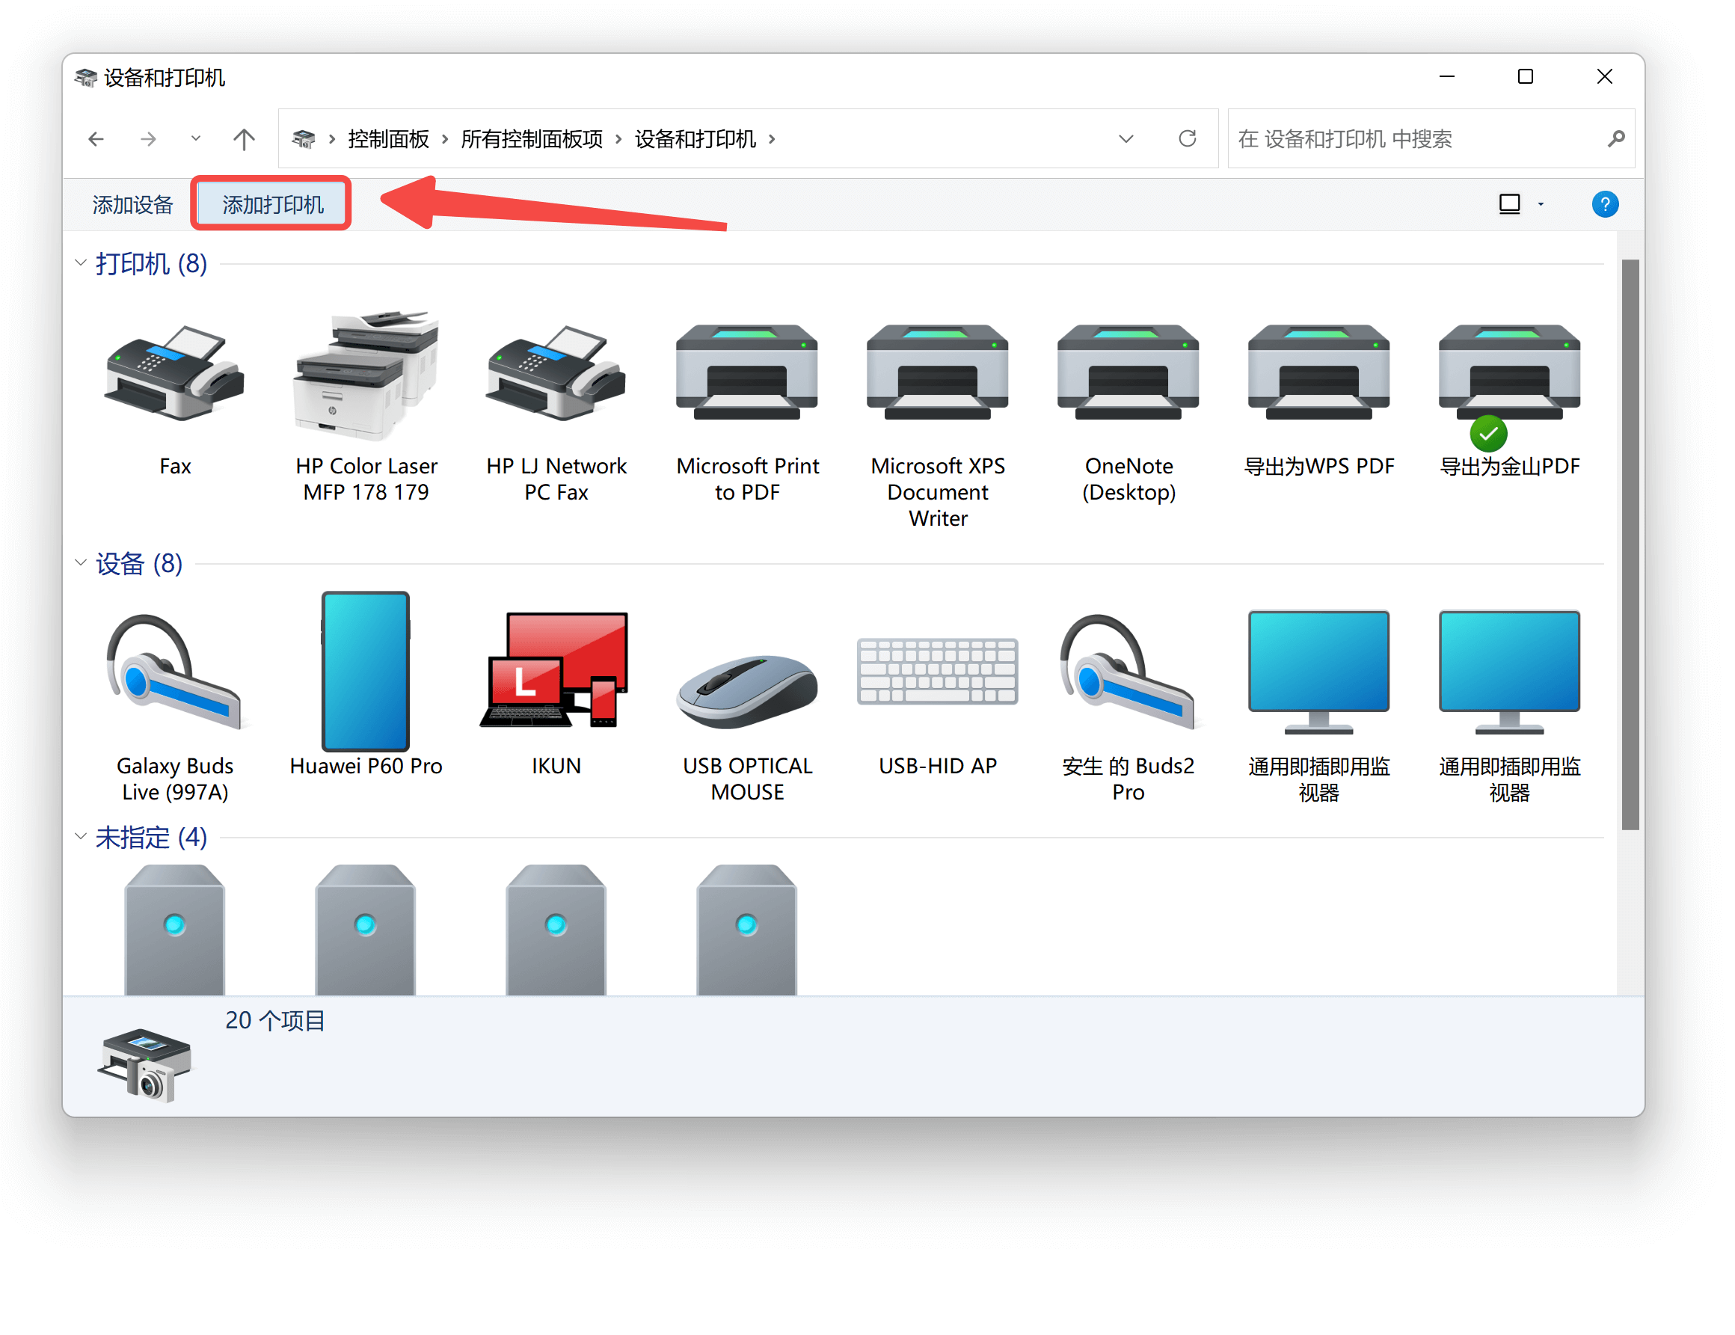This screenshot has width=1735, height=1335.
Task: Select Galaxy Buds Live (997A) headset
Action: click(175, 672)
